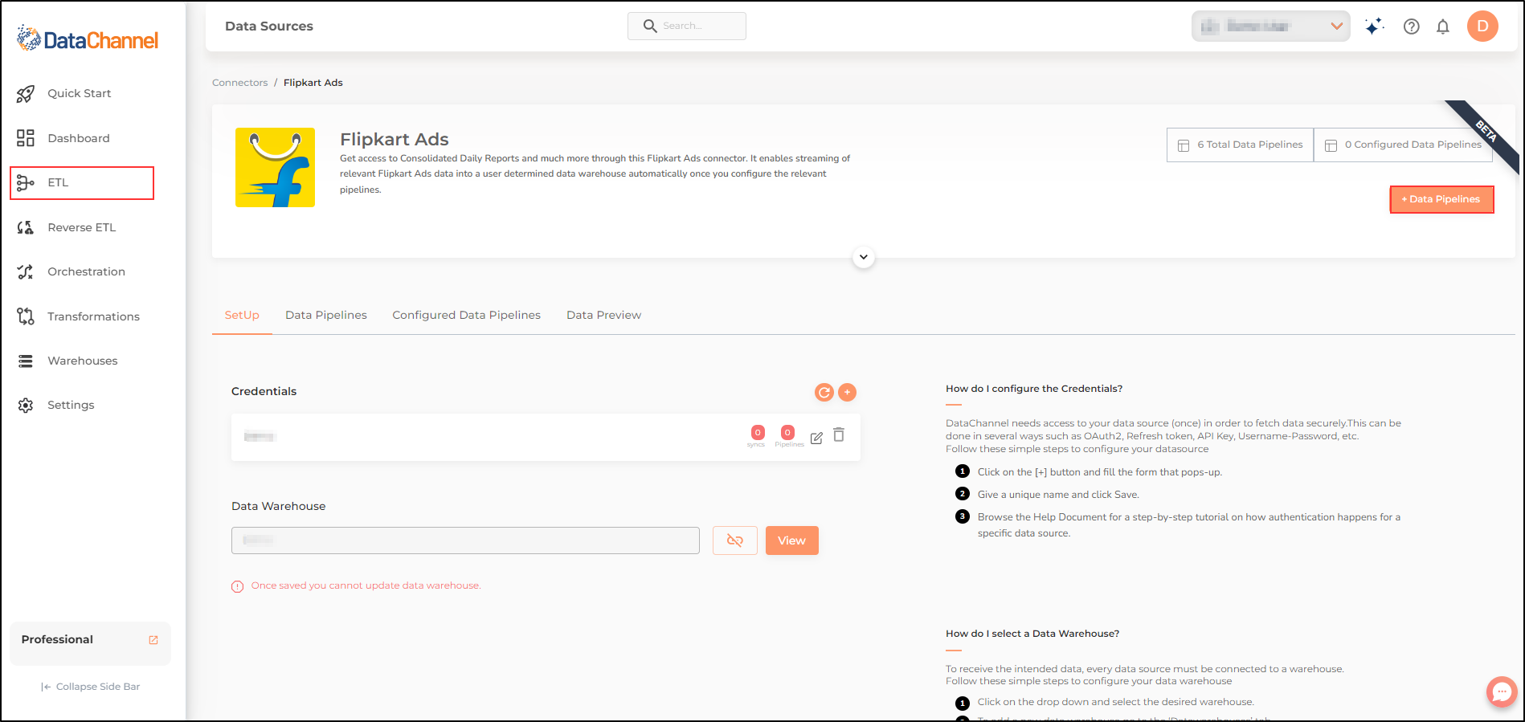Open notifications bell

1443,27
